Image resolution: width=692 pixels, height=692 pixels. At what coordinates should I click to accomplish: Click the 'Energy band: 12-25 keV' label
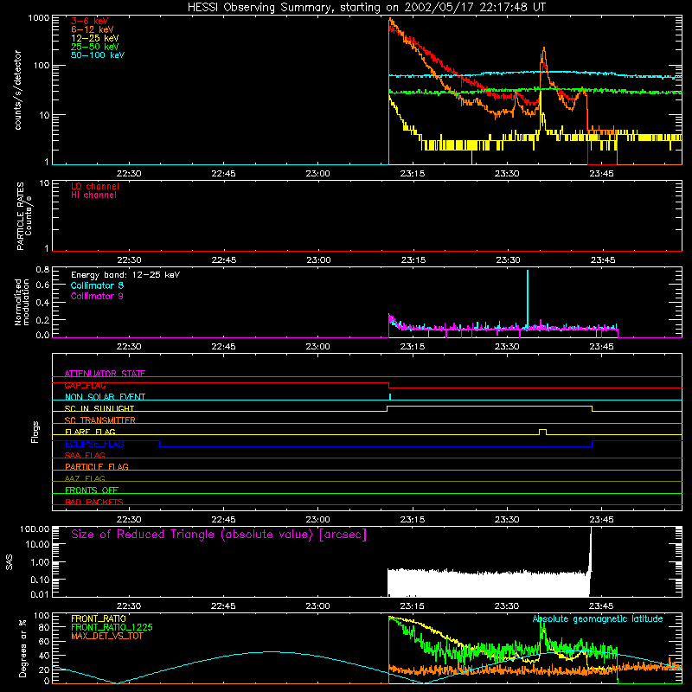click(x=125, y=275)
